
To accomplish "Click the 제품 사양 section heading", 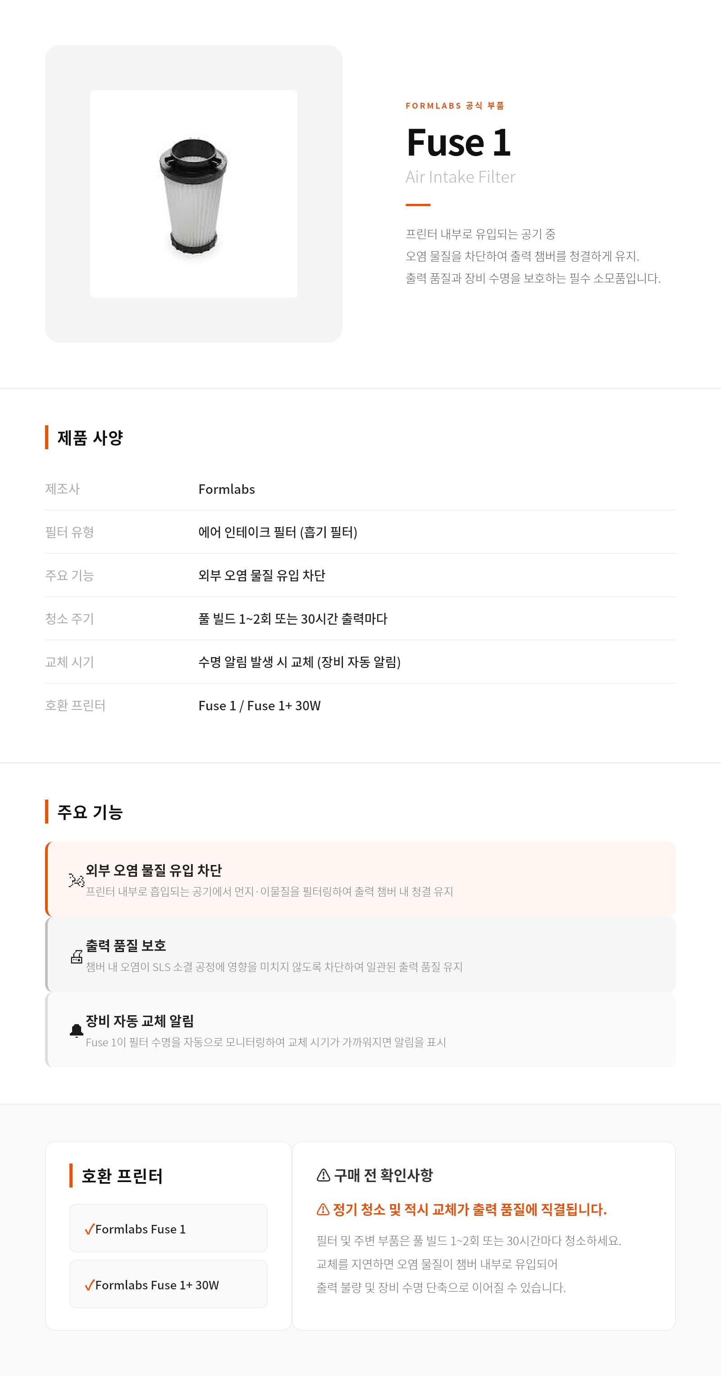I will click(x=90, y=437).
